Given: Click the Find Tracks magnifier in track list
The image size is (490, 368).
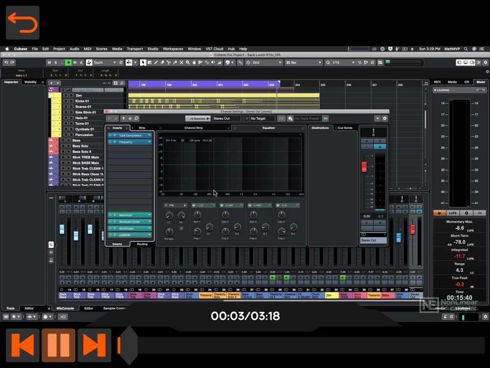Looking at the screenshot, I should pos(122,83).
